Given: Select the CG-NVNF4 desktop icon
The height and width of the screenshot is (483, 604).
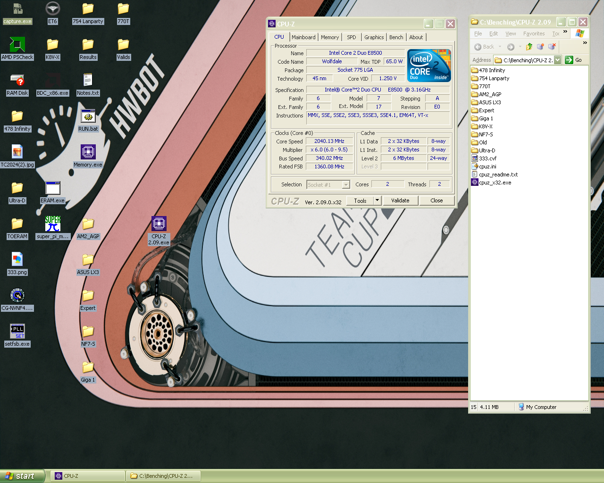Looking at the screenshot, I should coord(17,300).
